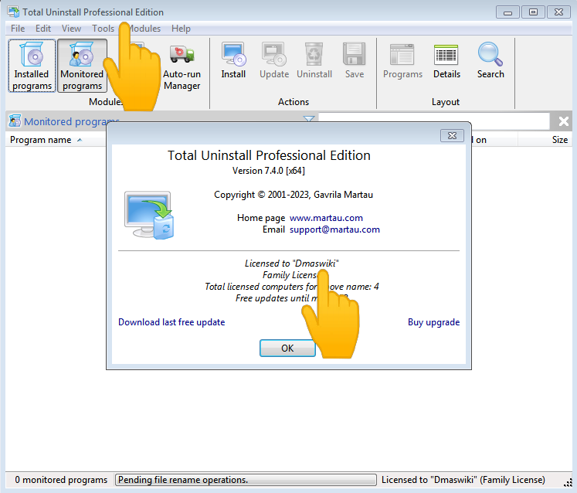Sort by Program name column header

click(x=55, y=140)
